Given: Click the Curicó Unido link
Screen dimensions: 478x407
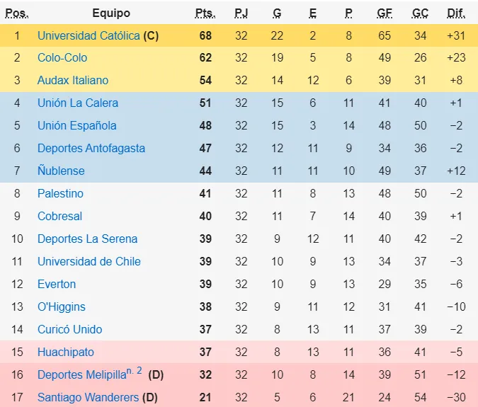Looking at the screenshot, I should [69, 330].
